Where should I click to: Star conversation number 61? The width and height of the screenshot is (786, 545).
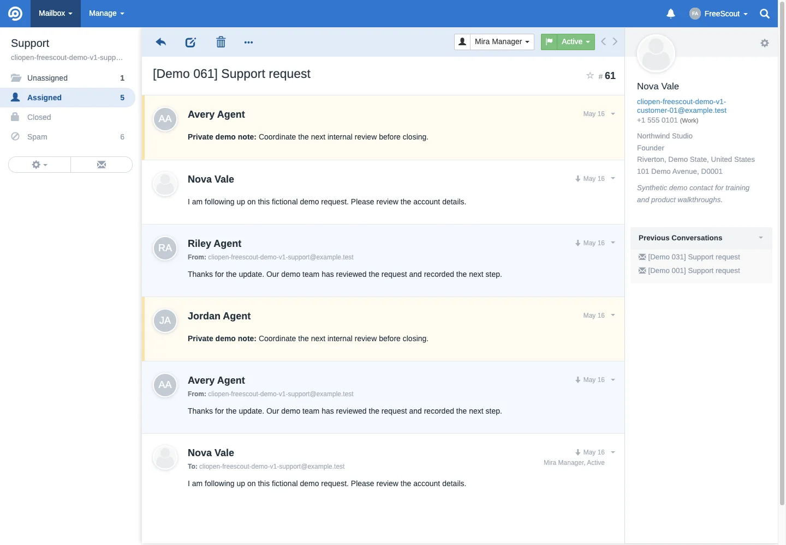pyautogui.click(x=590, y=75)
